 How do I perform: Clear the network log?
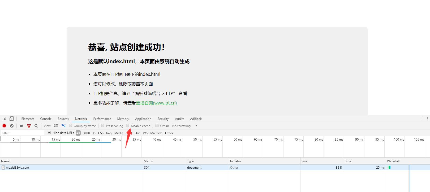coord(12,126)
